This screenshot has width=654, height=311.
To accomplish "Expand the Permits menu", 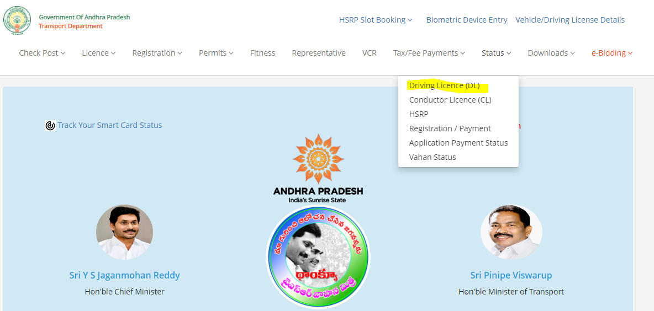I will [x=216, y=53].
